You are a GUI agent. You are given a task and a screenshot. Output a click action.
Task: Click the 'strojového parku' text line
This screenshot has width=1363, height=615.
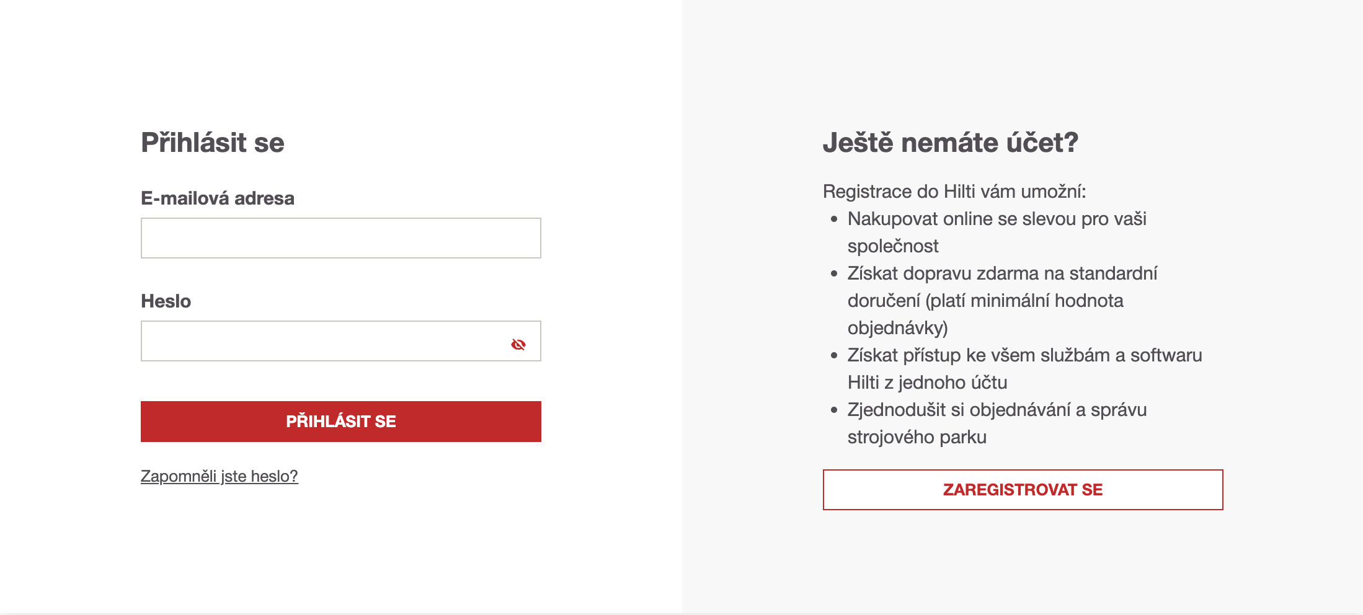(x=917, y=437)
